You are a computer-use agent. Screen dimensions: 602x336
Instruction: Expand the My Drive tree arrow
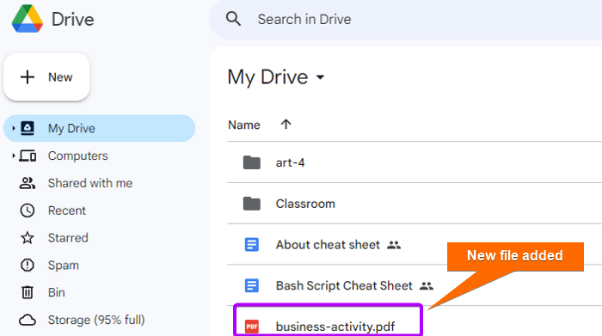click(13, 128)
